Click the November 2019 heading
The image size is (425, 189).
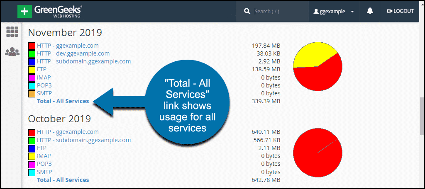click(x=65, y=33)
